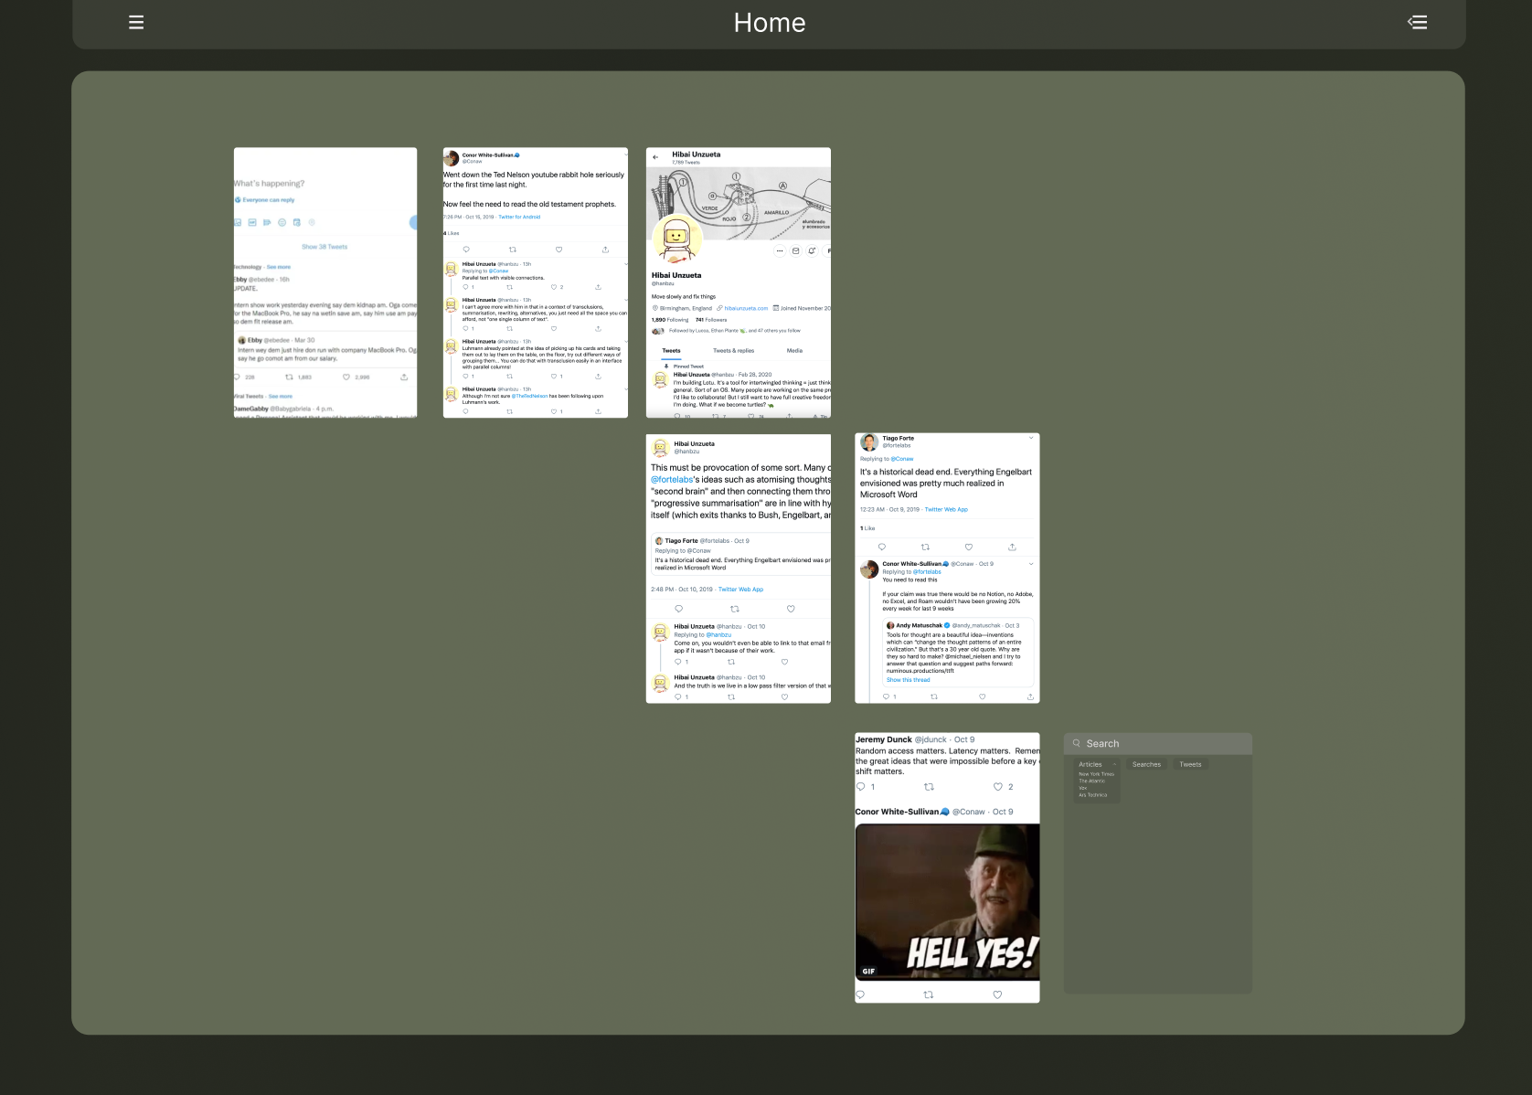Screen dimensions: 1532x1095
Task: Open the 'HELL YES!' GIF image
Action: pos(947,901)
